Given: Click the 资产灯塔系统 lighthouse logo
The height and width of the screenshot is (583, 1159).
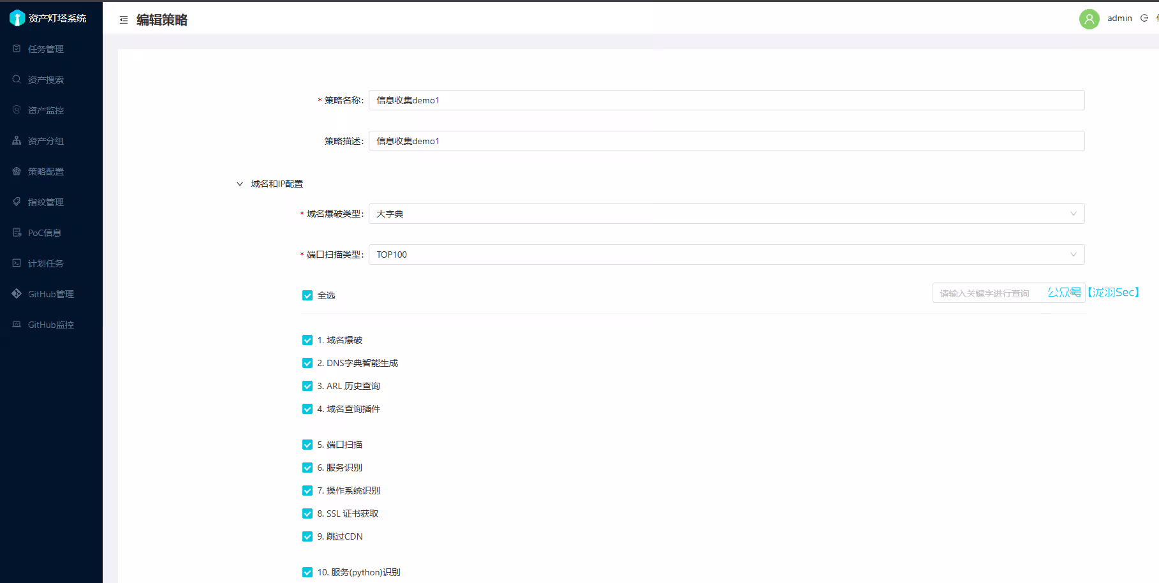Looking at the screenshot, I should coord(17,18).
